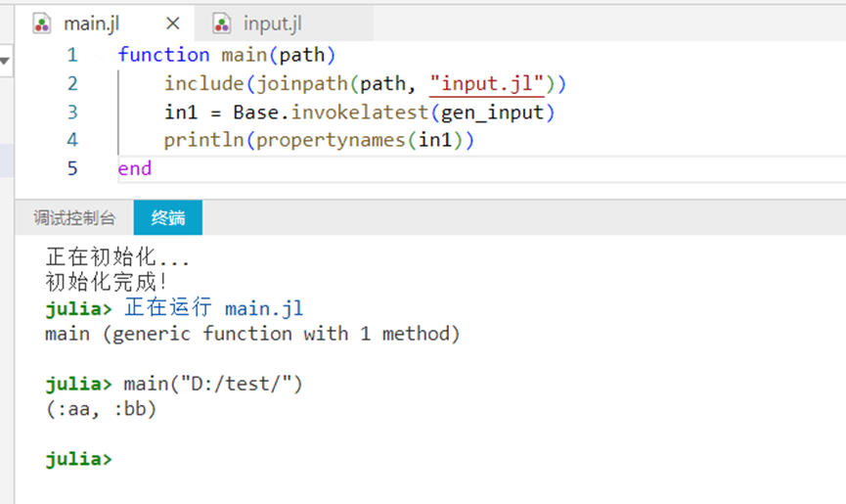
Task: Click '正在运行 main.jl' in terminal
Action: tap(213, 308)
